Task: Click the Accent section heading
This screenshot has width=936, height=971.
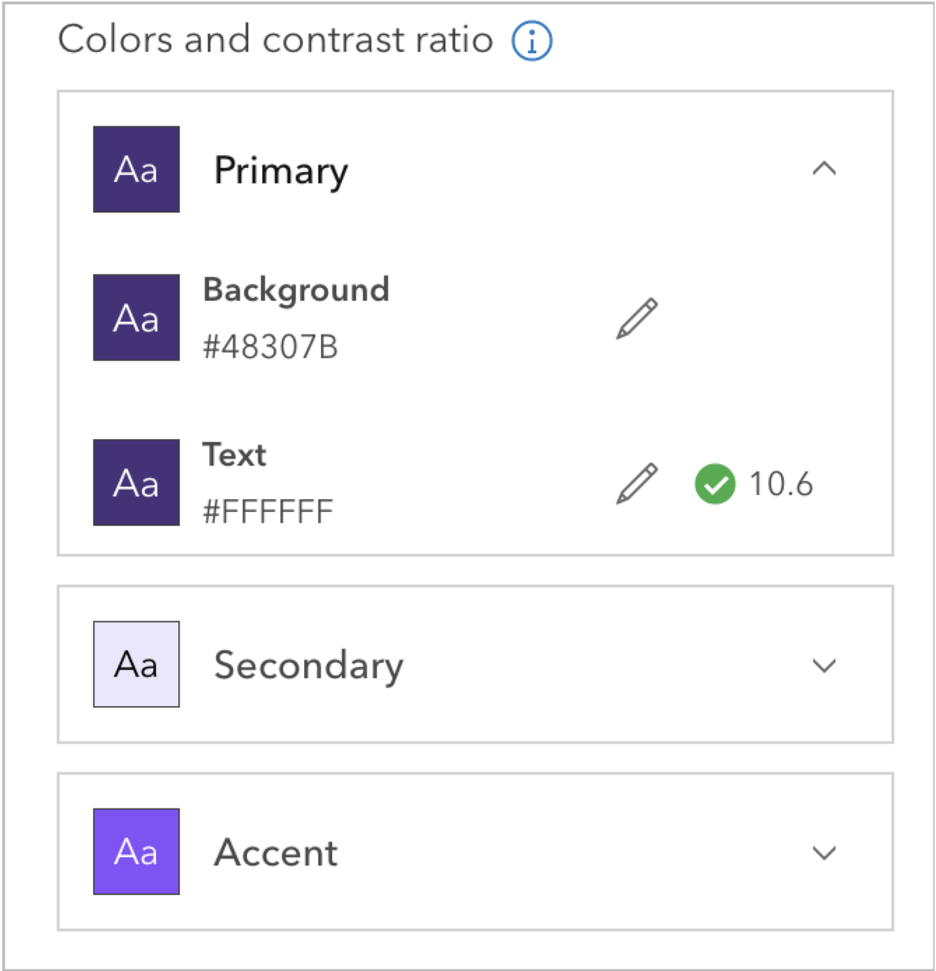Action: (x=276, y=852)
